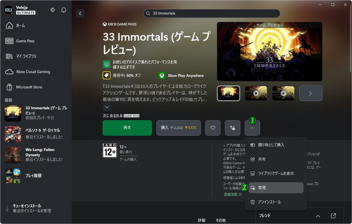352x224 pixels.
Task: Click the green 再生 (Play) button
Action: coord(127,128)
